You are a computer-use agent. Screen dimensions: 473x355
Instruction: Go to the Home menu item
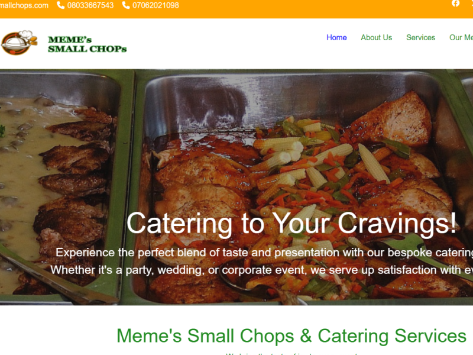(336, 37)
